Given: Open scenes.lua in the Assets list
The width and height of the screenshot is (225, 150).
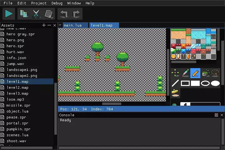Looking at the screenshot, I should pos(17,135).
